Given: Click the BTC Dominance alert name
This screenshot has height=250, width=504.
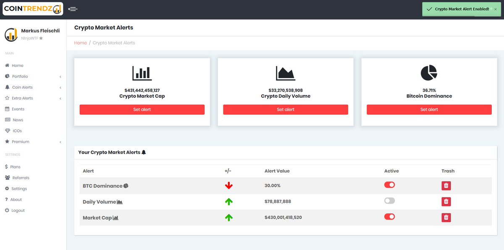Looking at the screenshot, I should click(102, 186).
